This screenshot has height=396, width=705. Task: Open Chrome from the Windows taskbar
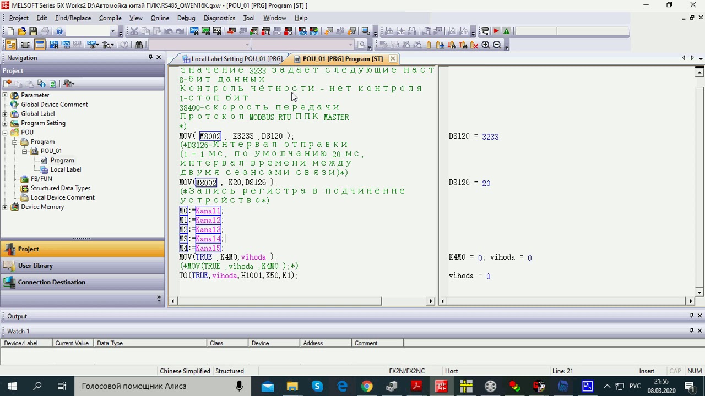point(367,386)
